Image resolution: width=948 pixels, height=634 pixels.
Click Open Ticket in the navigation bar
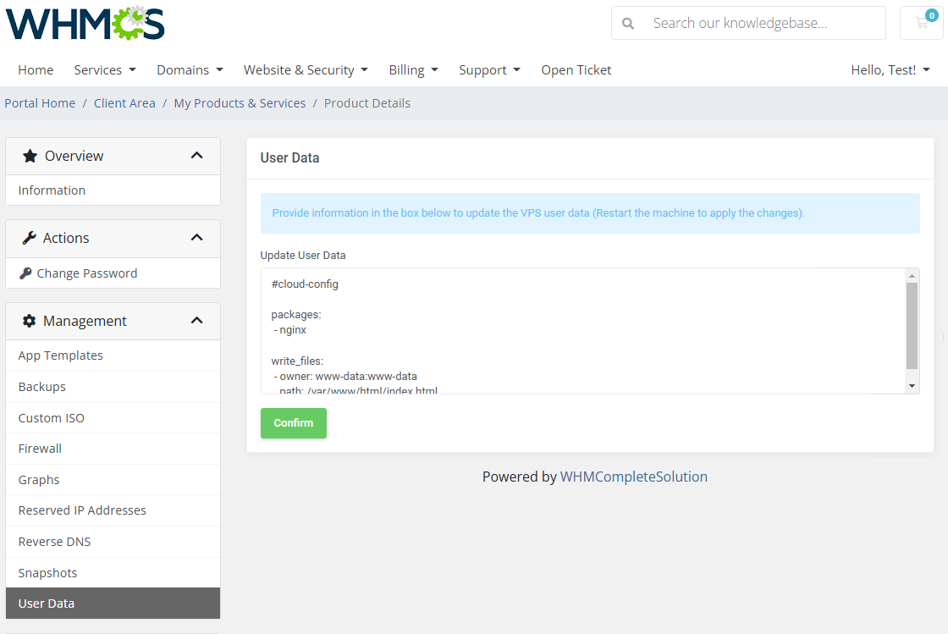[x=576, y=70]
